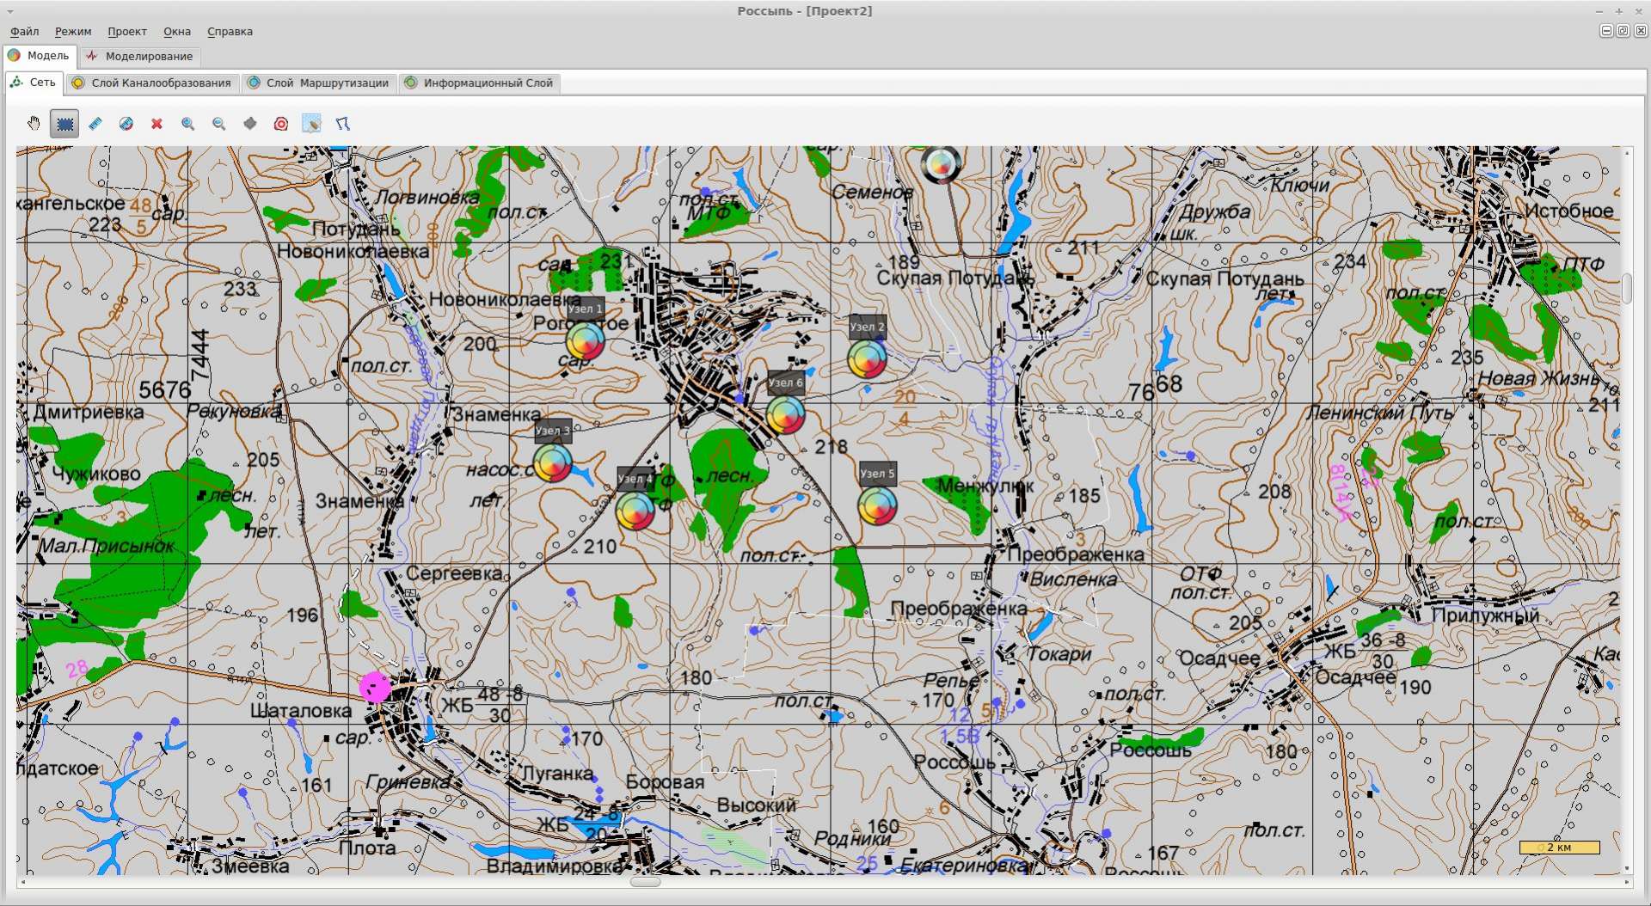Click the unlabeled node near Семенов

pos(941,164)
